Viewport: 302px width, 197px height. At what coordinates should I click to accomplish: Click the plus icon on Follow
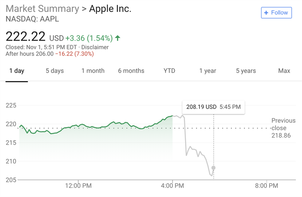click(266, 12)
